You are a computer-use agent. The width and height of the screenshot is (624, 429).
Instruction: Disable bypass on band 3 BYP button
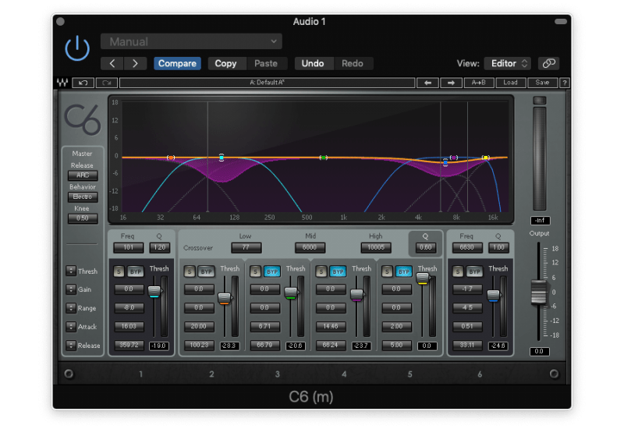272,271
